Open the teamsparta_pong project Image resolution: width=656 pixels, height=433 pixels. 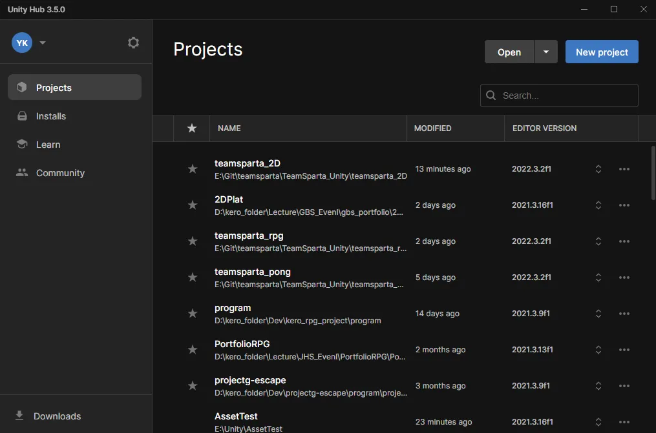coord(252,272)
